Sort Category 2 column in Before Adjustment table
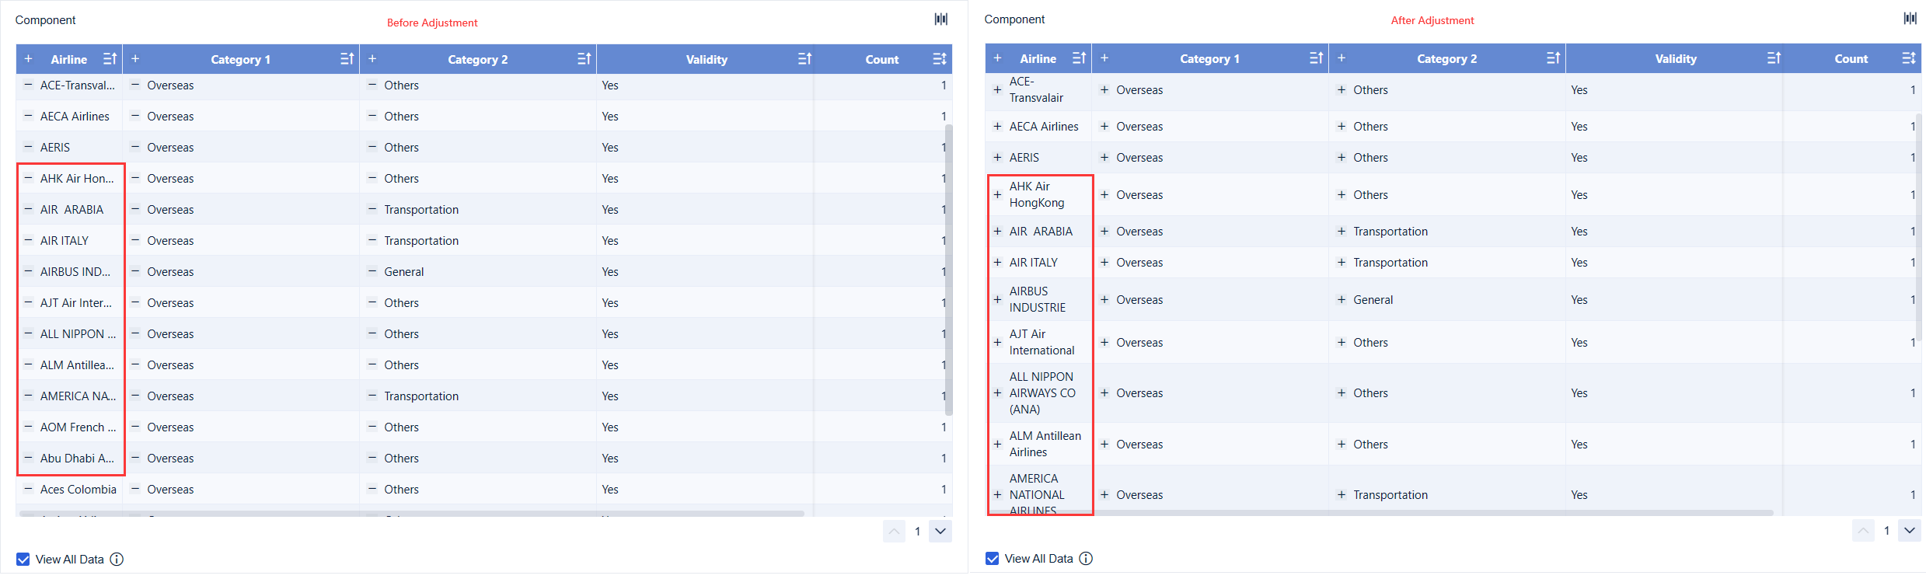Viewport: 1926px width, 579px height. point(584,59)
